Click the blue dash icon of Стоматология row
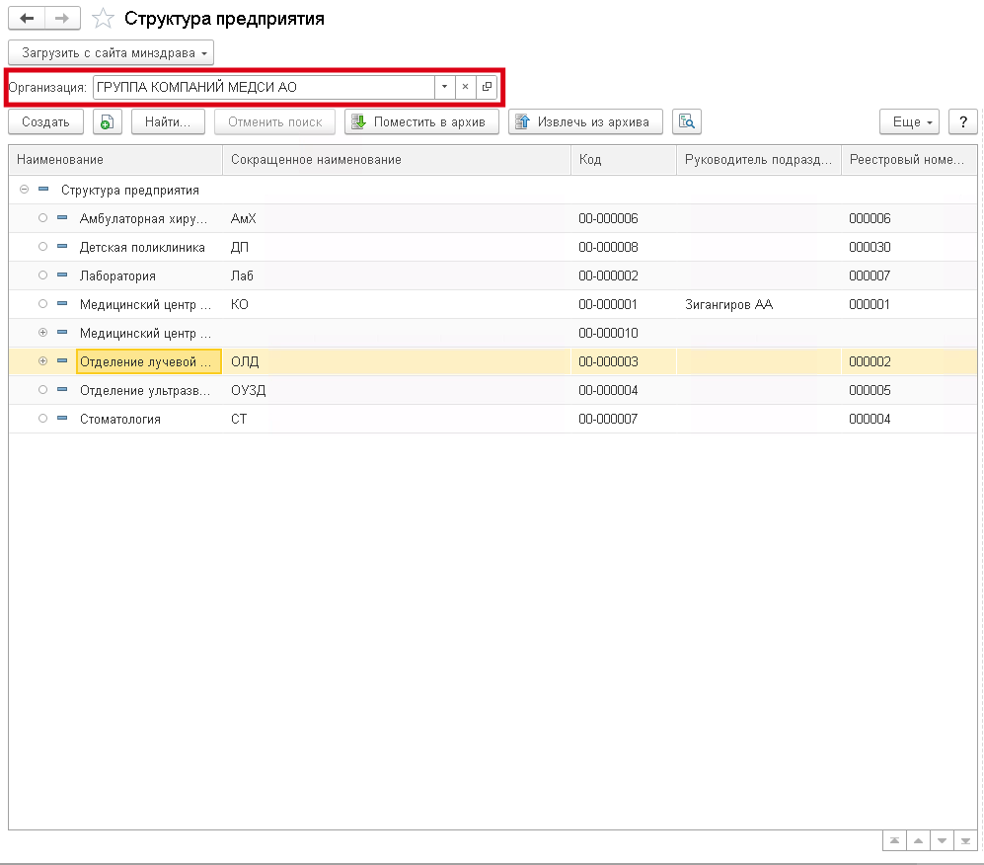Image resolution: width=984 pixels, height=865 pixels. pos(62,418)
